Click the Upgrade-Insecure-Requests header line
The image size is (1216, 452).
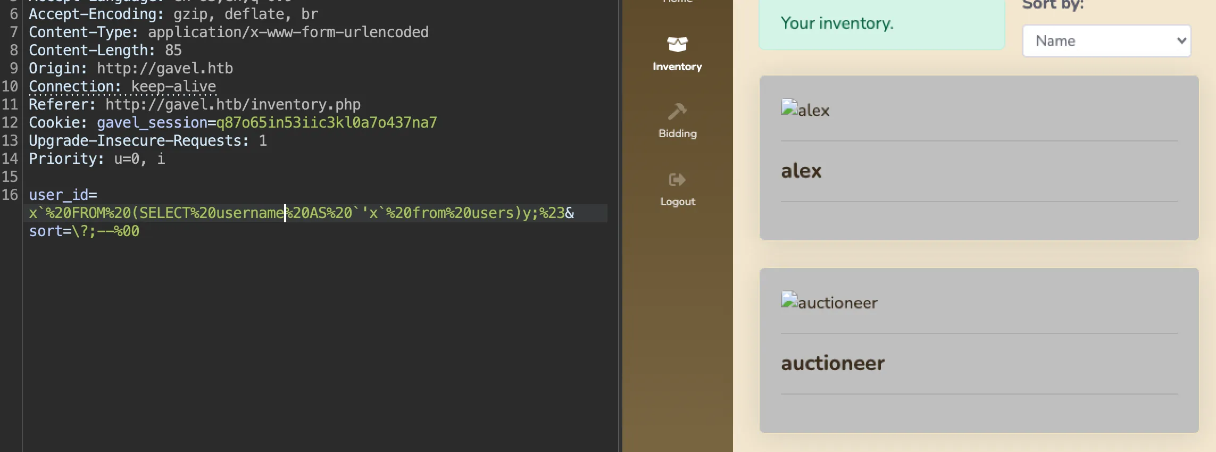click(x=148, y=140)
